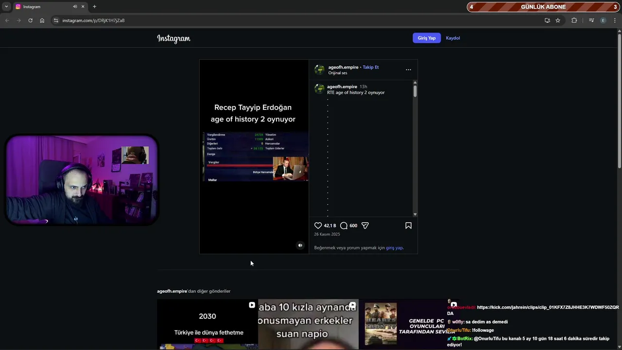Open ageofh.empire username beside the caption
The image size is (622, 350).
coord(342,87)
